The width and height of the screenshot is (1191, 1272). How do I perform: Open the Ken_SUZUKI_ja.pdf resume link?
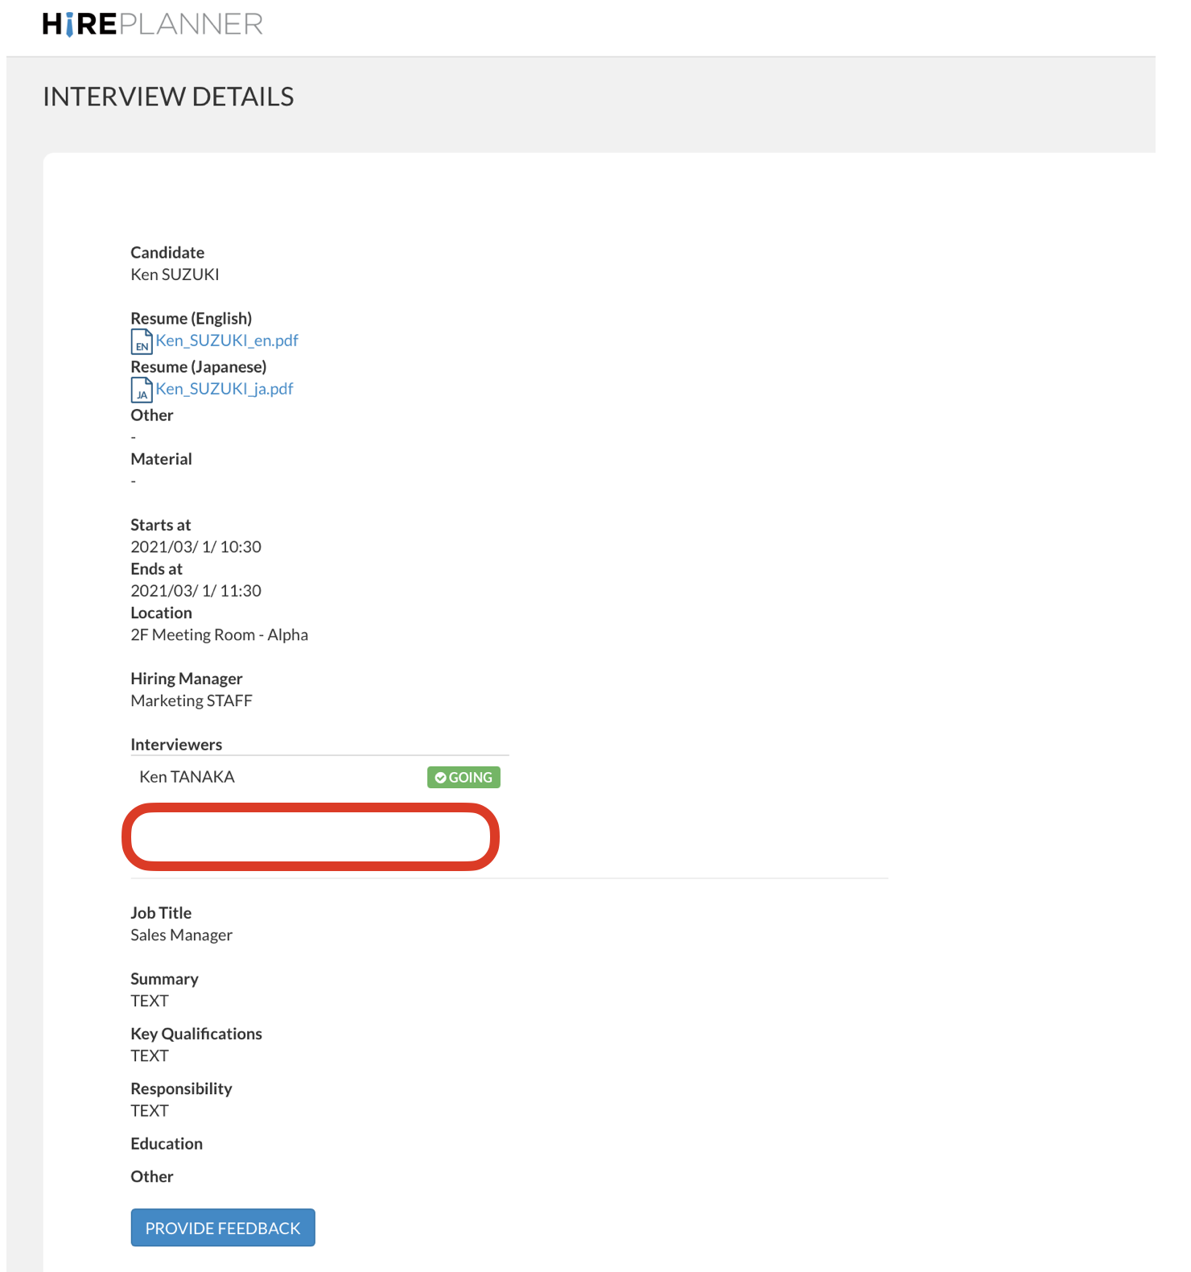(x=225, y=389)
